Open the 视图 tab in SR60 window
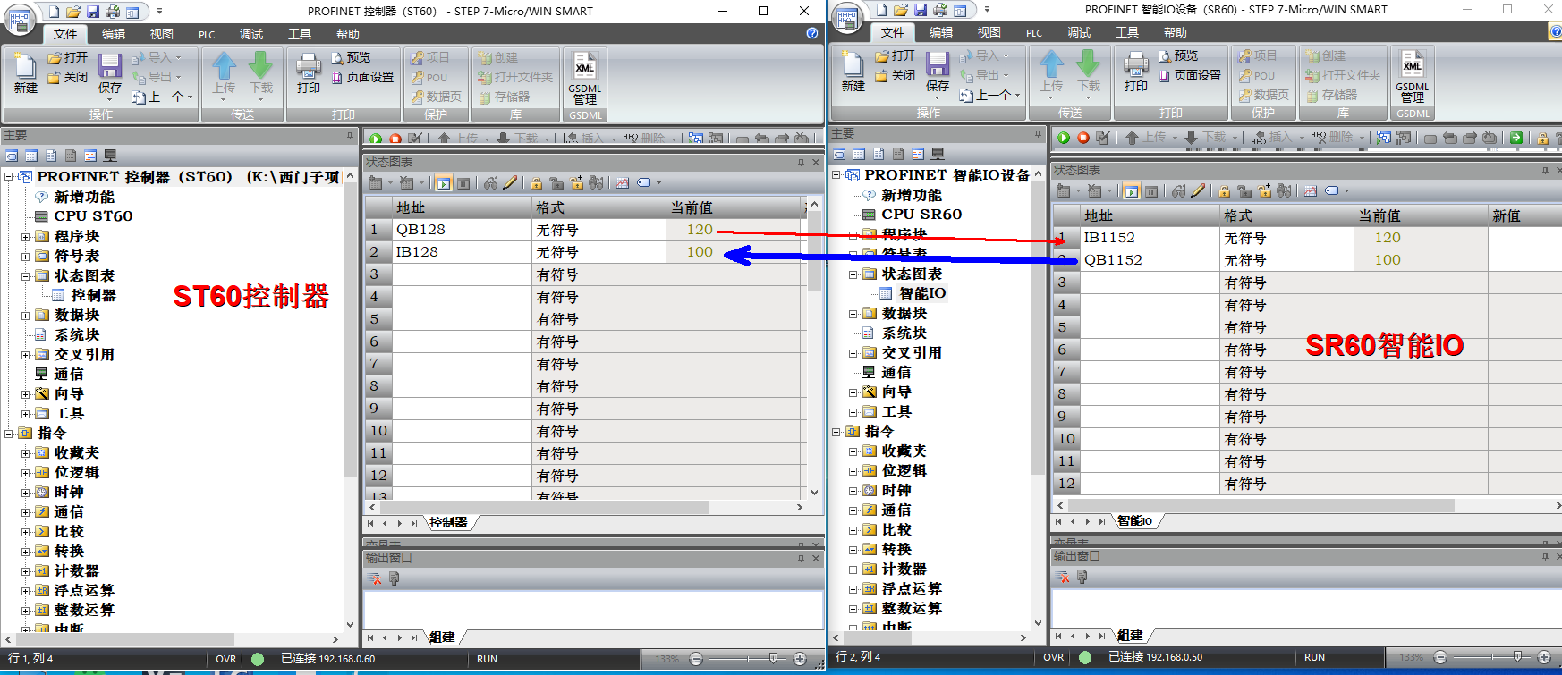The width and height of the screenshot is (1562, 675). pyautogui.click(x=989, y=32)
